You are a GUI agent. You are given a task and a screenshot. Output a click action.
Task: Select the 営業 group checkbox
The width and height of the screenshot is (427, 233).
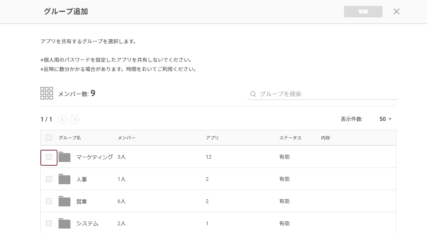(49, 201)
